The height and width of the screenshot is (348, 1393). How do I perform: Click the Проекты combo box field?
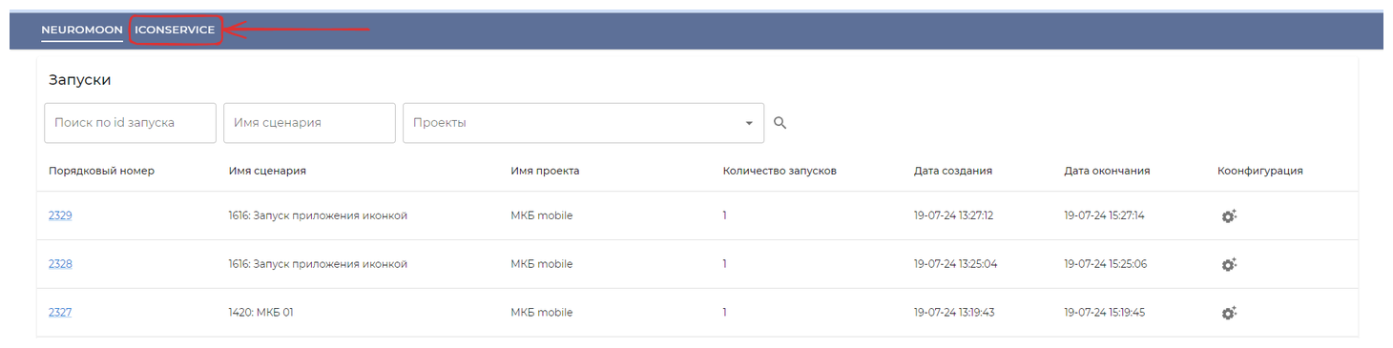pos(583,123)
